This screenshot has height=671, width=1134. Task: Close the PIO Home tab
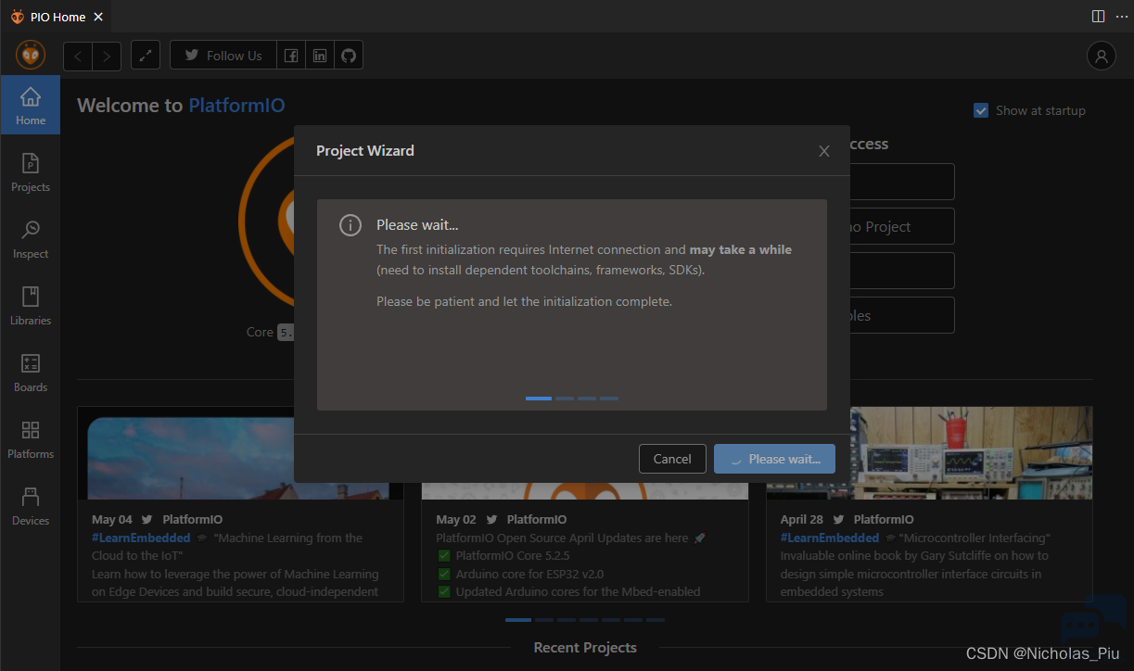[98, 17]
